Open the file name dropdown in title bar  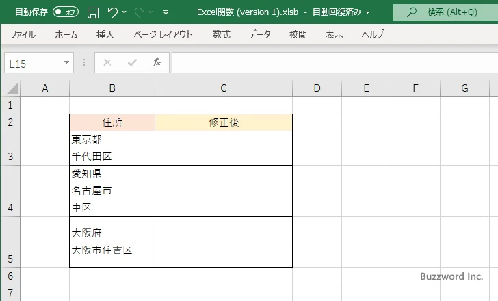368,13
